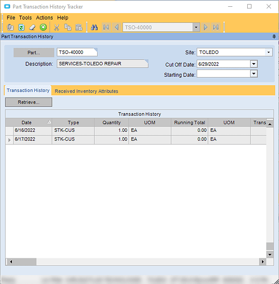Go to the last record arrow
279x284 pixels.
click(x=216, y=27)
